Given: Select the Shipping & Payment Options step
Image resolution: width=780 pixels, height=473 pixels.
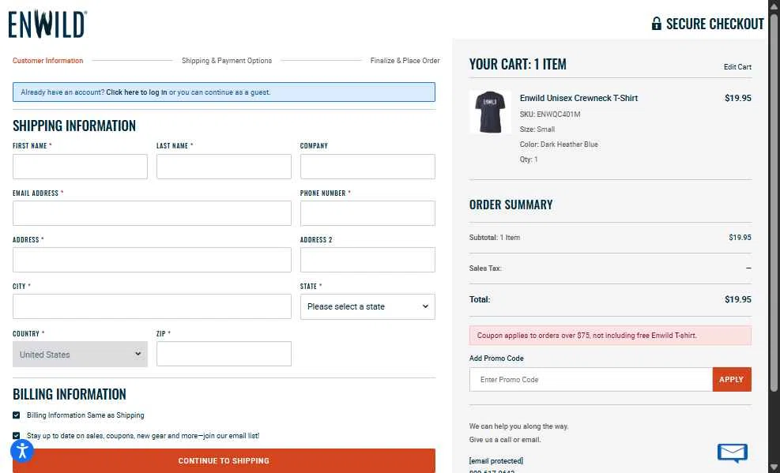Looking at the screenshot, I should [227, 61].
